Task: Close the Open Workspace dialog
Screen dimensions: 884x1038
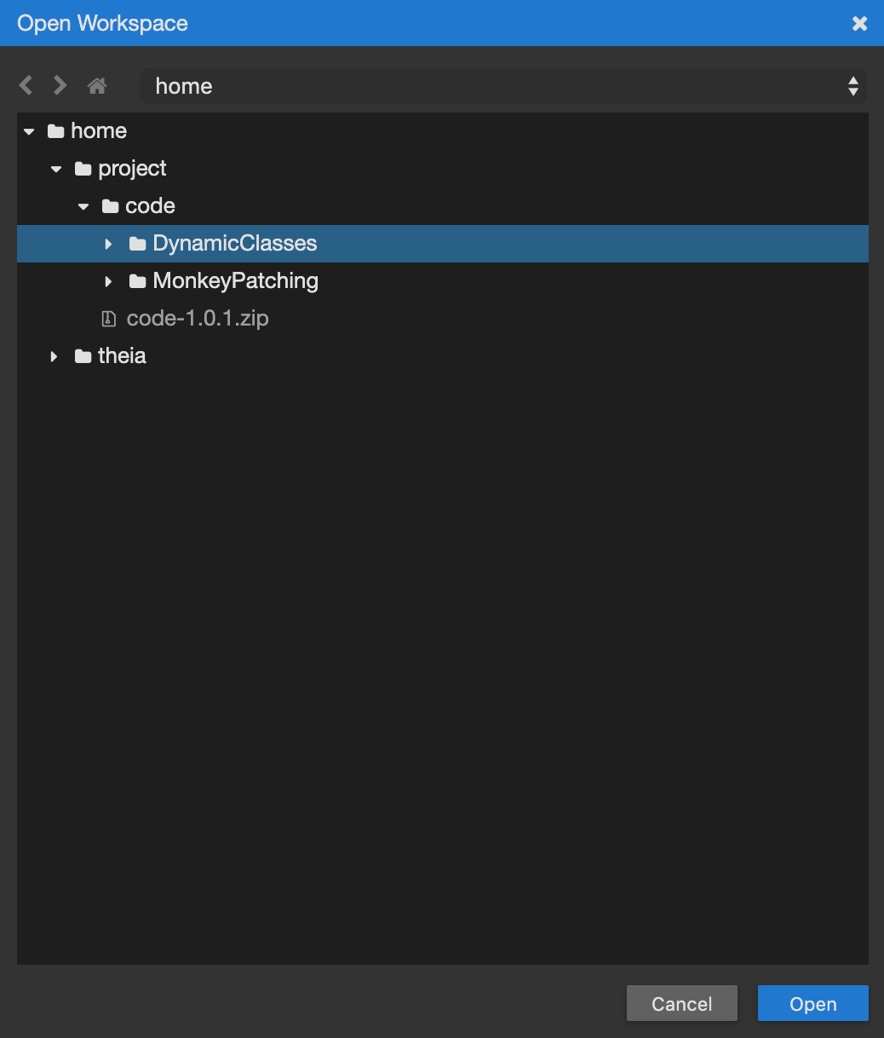Action: 860,23
